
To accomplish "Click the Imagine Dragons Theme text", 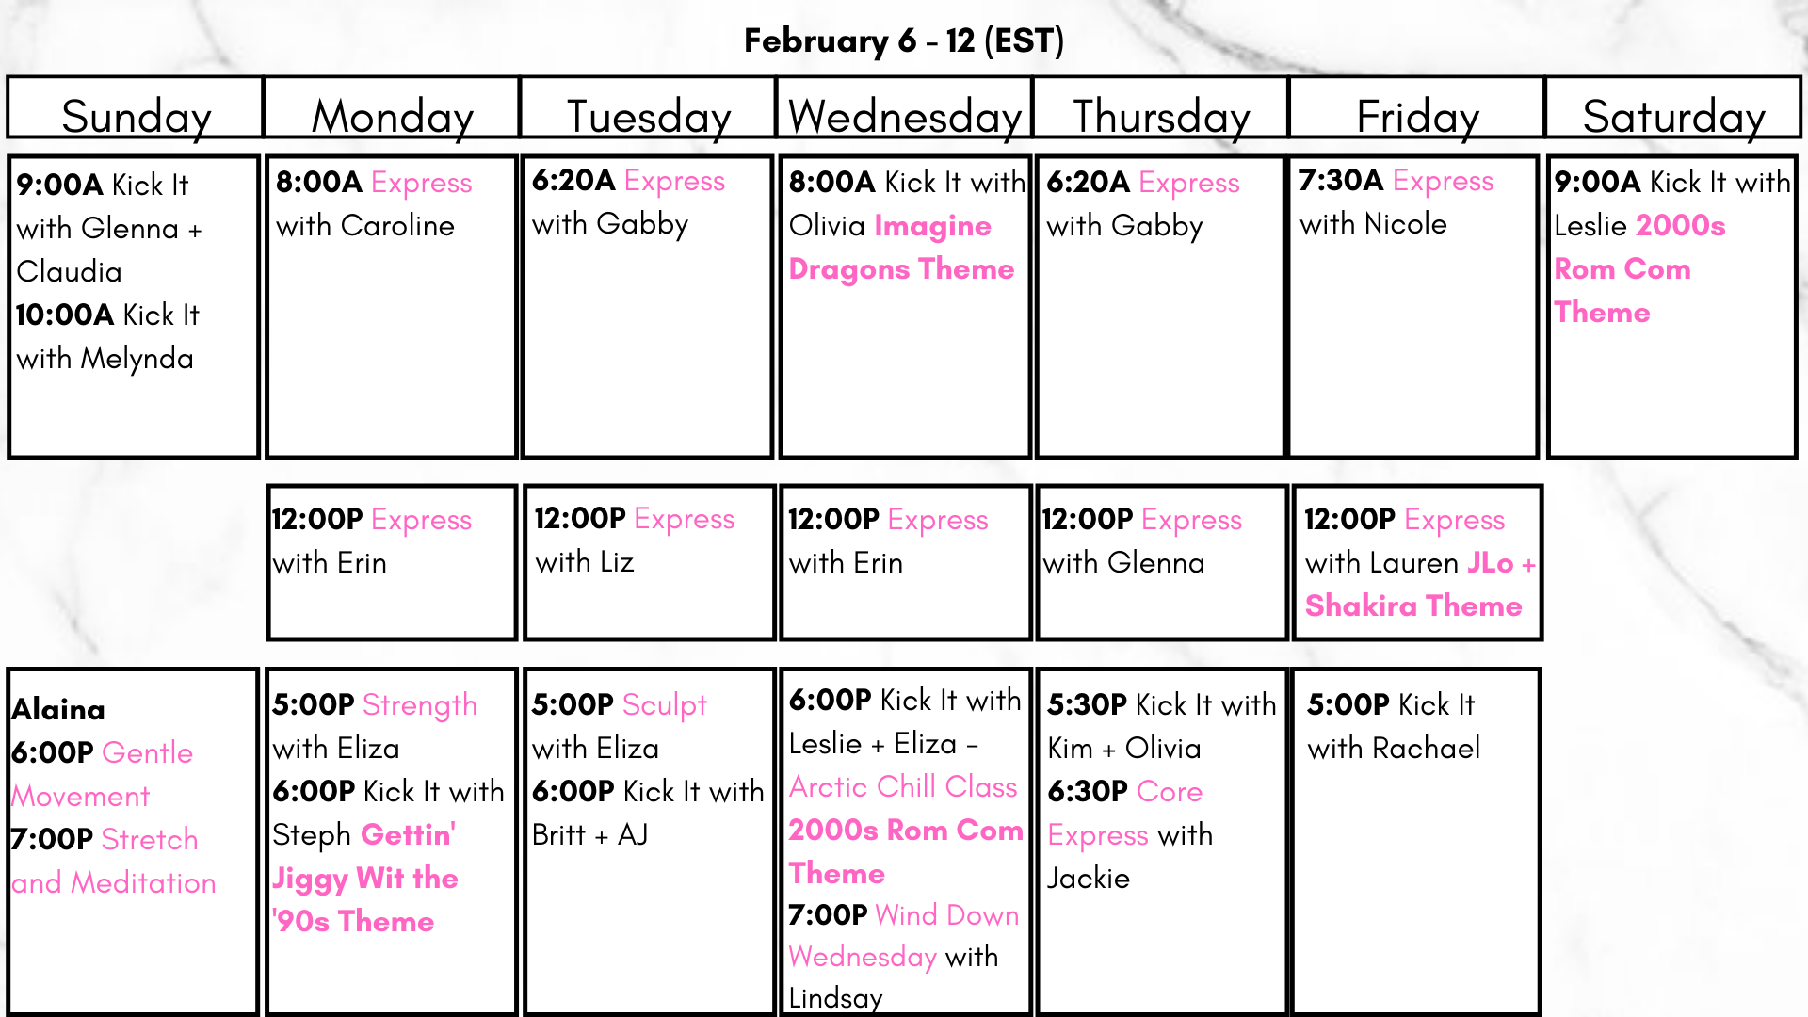I will click(902, 248).
